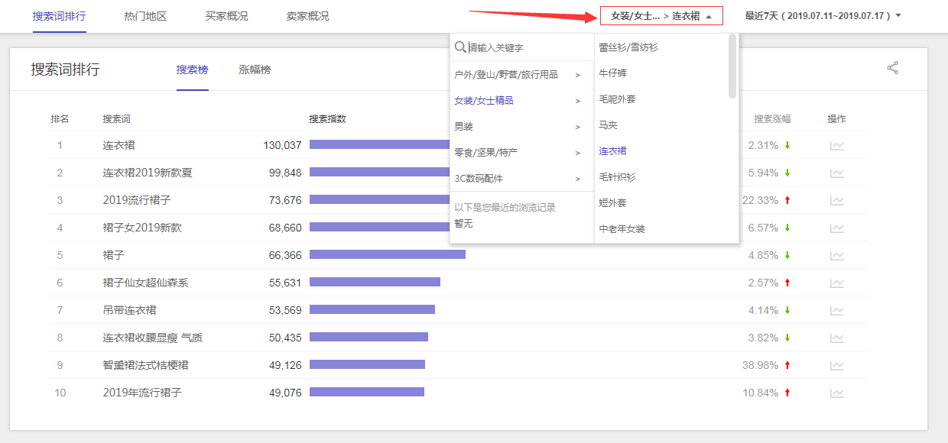Expand the 零食/坚果/特产 category

[517, 153]
